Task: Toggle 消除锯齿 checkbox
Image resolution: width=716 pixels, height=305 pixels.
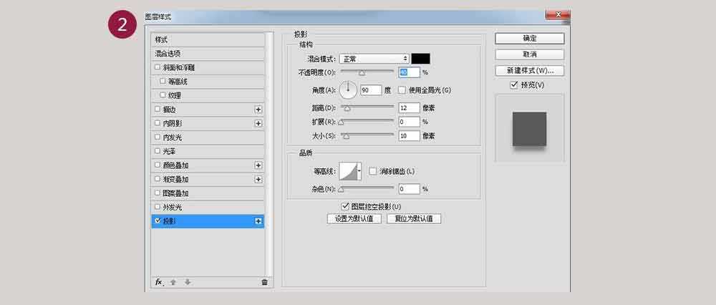Action: 372,171
